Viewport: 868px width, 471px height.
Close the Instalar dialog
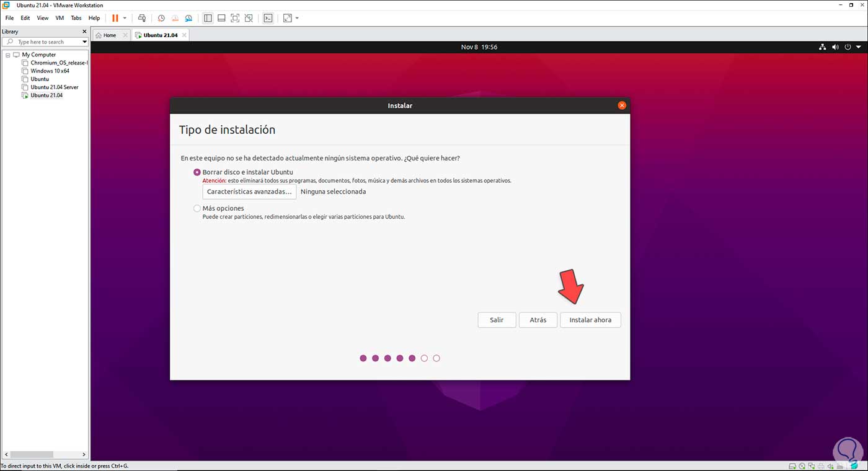click(622, 105)
